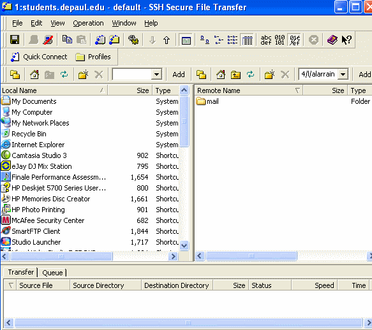
Task: Open the View menu
Action: click(57, 23)
